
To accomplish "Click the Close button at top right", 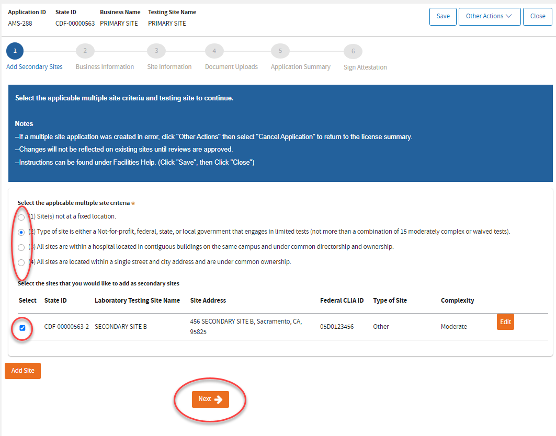I will [x=537, y=16].
